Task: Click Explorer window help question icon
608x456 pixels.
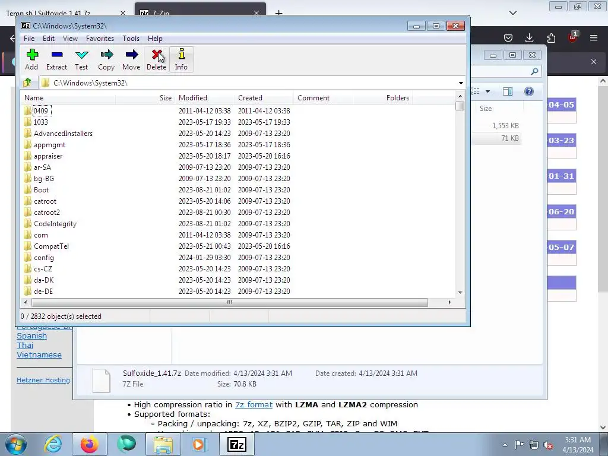Action: pyautogui.click(x=529, y=91)
